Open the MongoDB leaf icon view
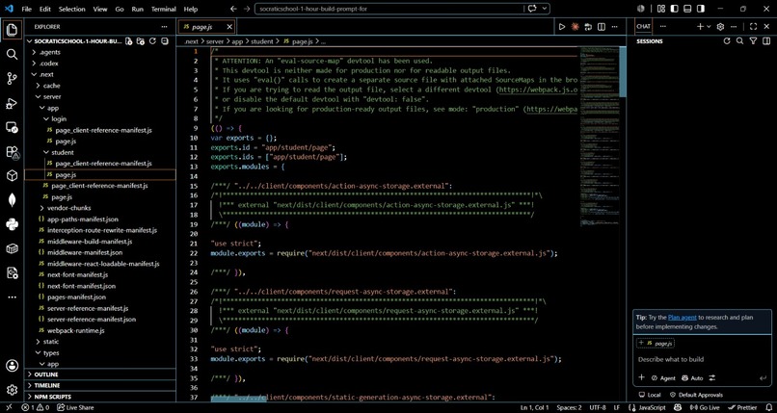The width and height of the screenshot is (777, 413). tap(12, 200)
